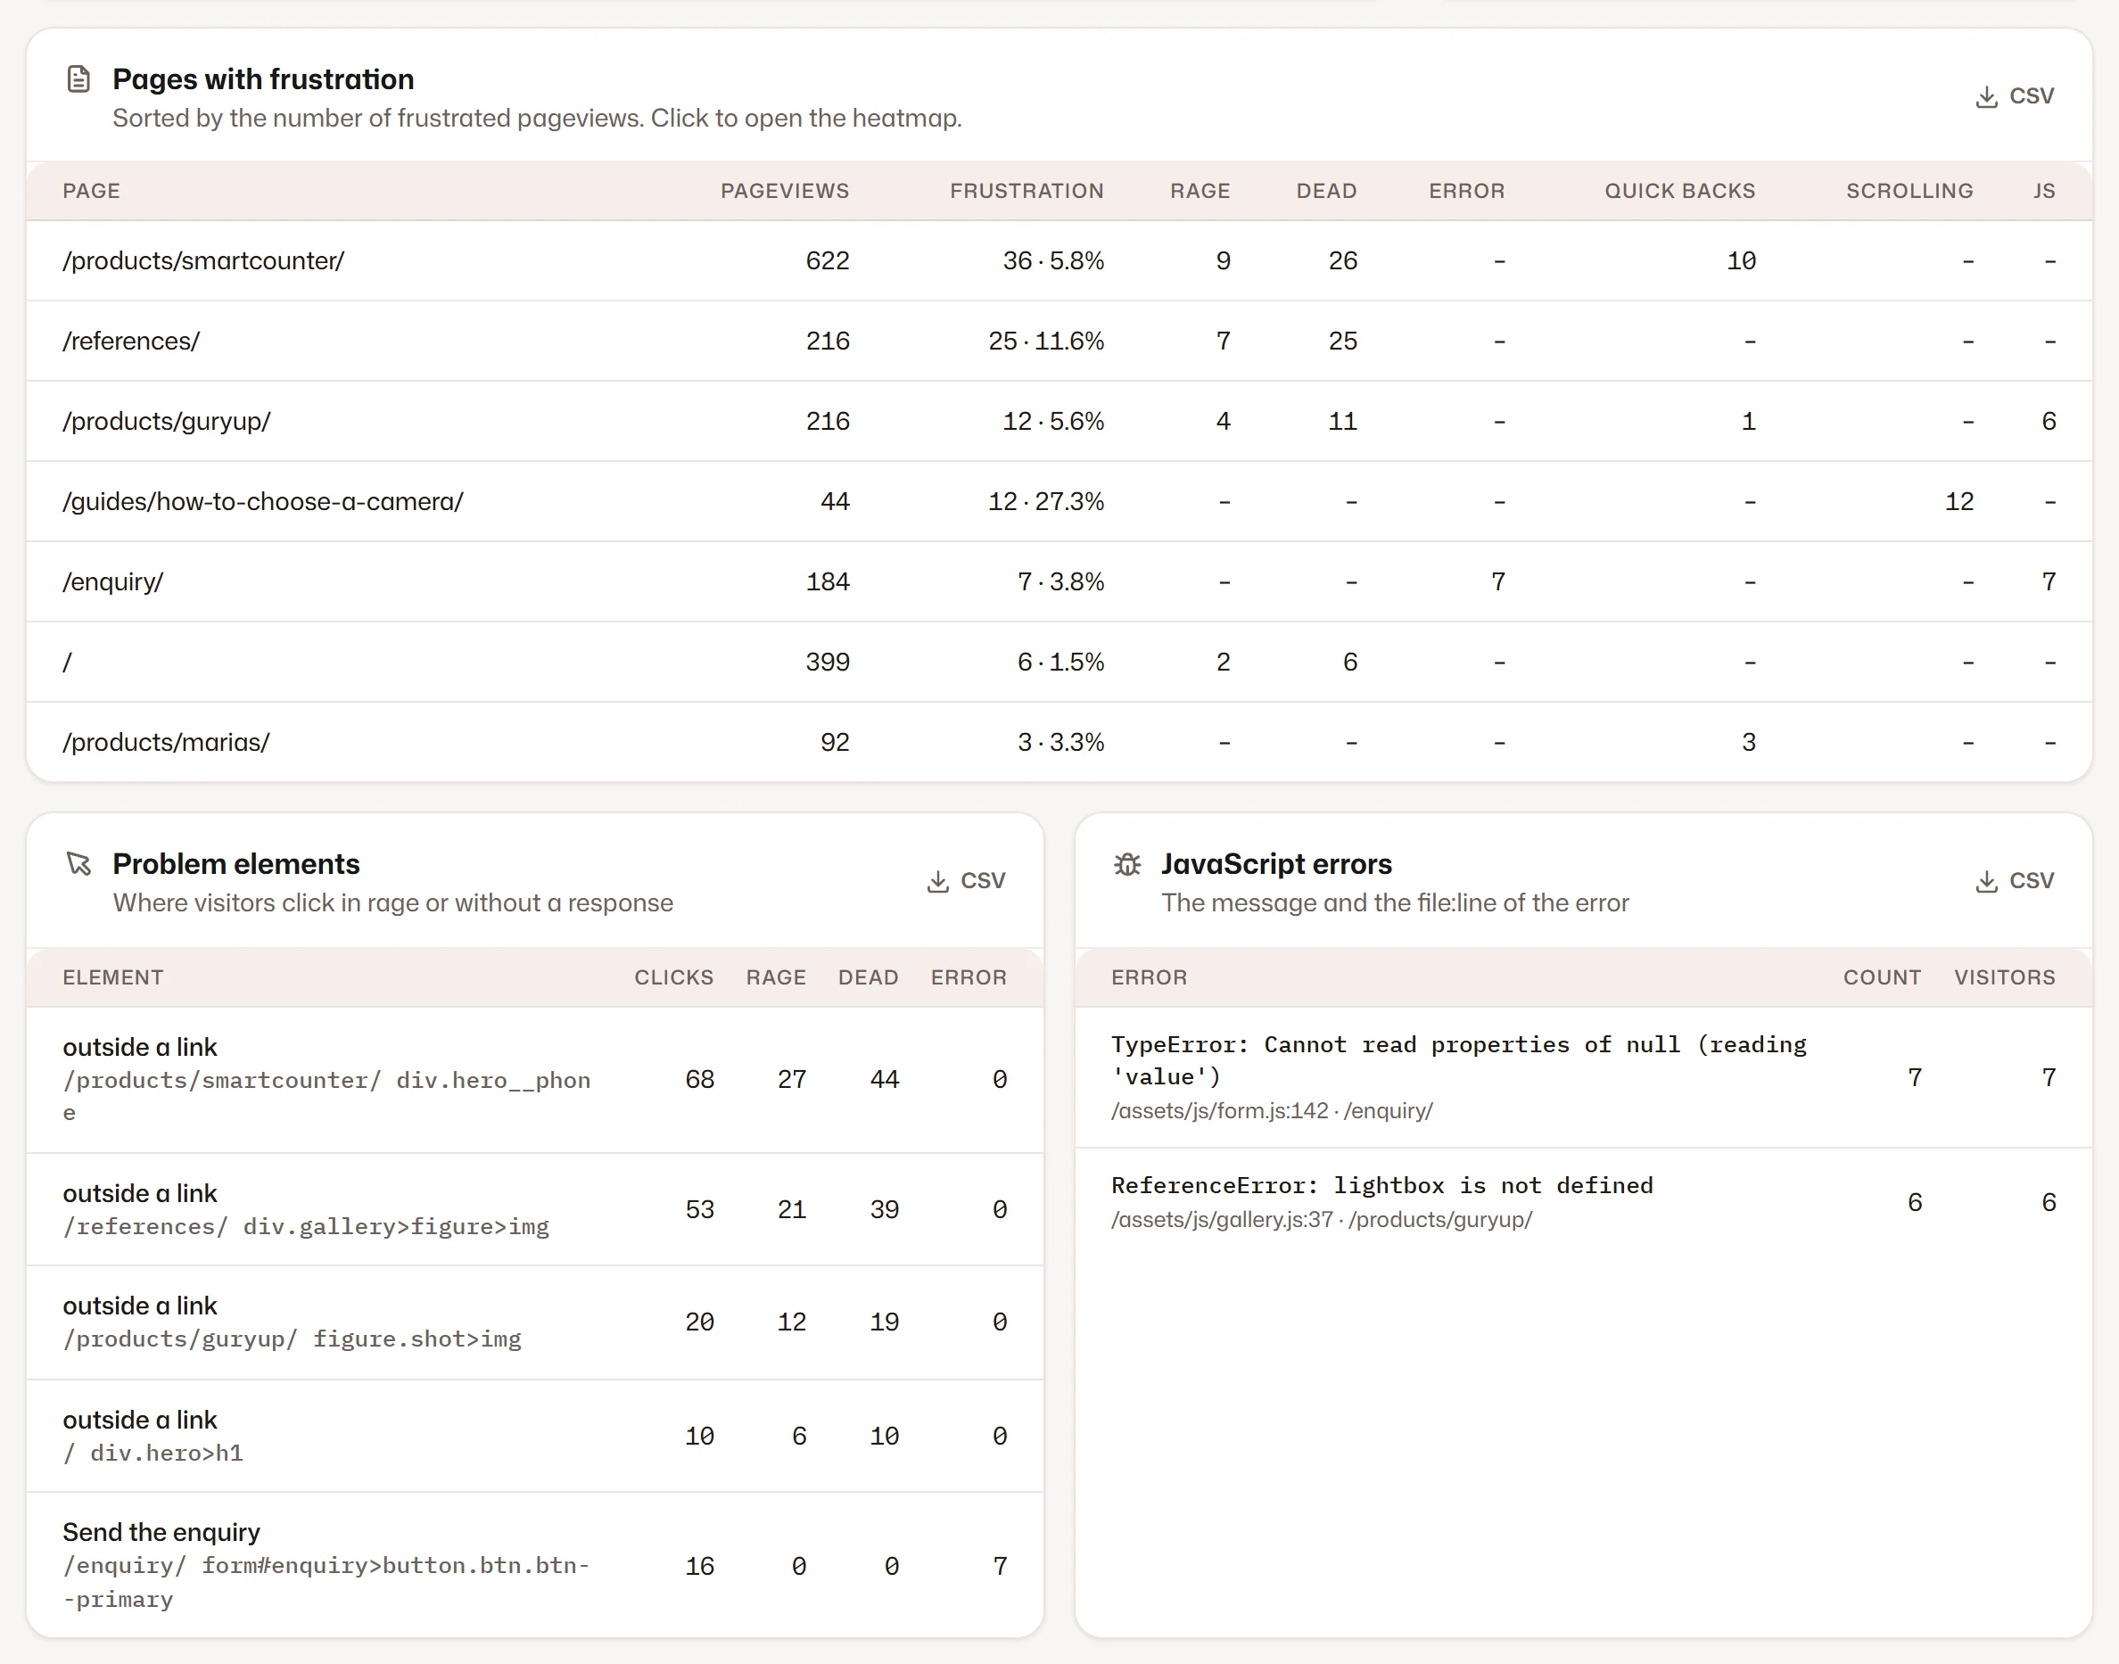This screenshot has width=2119, height=1664.
Task: Select the TypeError null value error
Action: coord(1583,1077)
